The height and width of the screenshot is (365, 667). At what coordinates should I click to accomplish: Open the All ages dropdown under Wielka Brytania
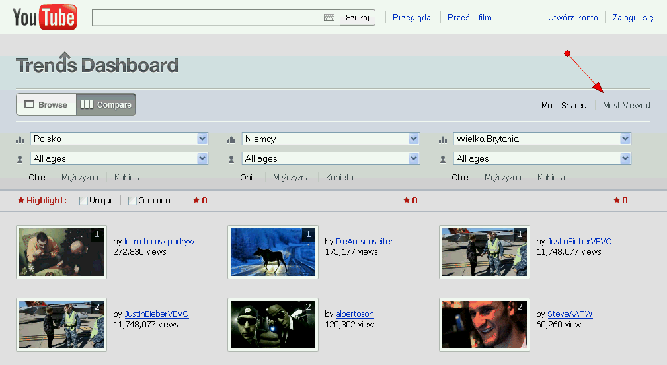click(542, 158)
